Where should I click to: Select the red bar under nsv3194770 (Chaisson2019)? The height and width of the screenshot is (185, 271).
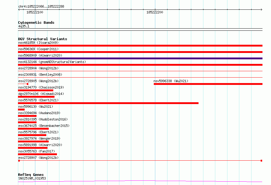[x=36, y=90]
